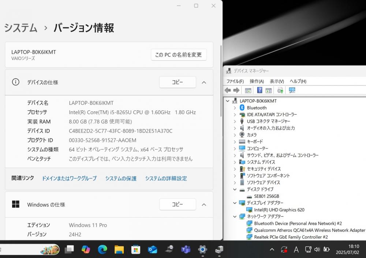Click the volume icon in system tray
Image resolution: width=366 pixels, height=258 pixels.
pyautogui.click(x=317, y=249)
